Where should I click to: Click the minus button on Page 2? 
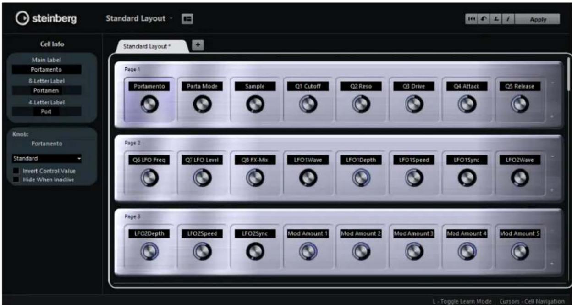[x=552, y=157]
